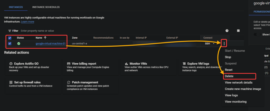Switch to the Instance Schedules tab
This screenshot has height=111, width=270.
46,7
